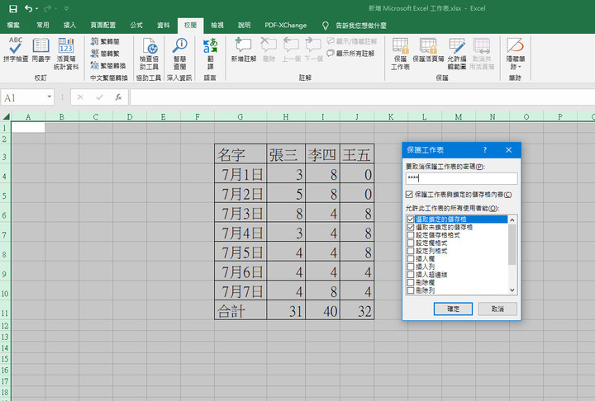Open 繁簡轉換 conversion options
The width and height of the screenshot is (595, 401).
pos(108,65)
